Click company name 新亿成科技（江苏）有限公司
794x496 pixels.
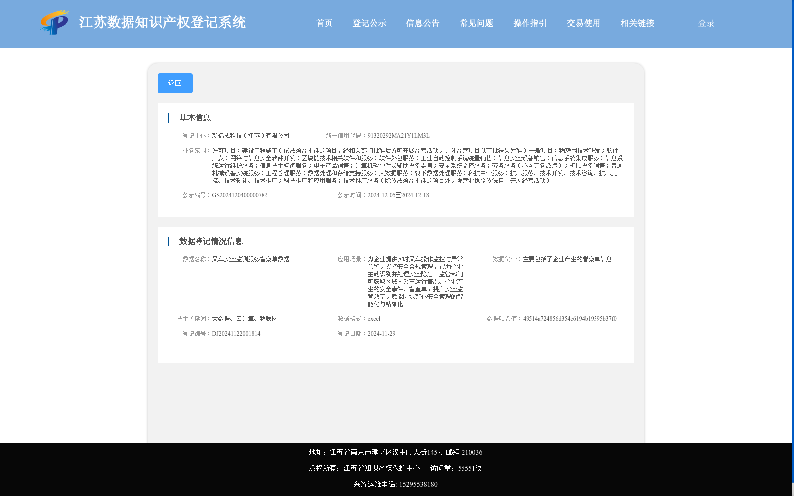pos(251,136)
